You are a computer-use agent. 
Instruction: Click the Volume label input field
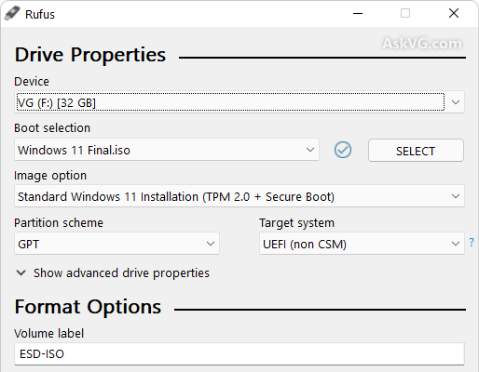pos(239,353)
